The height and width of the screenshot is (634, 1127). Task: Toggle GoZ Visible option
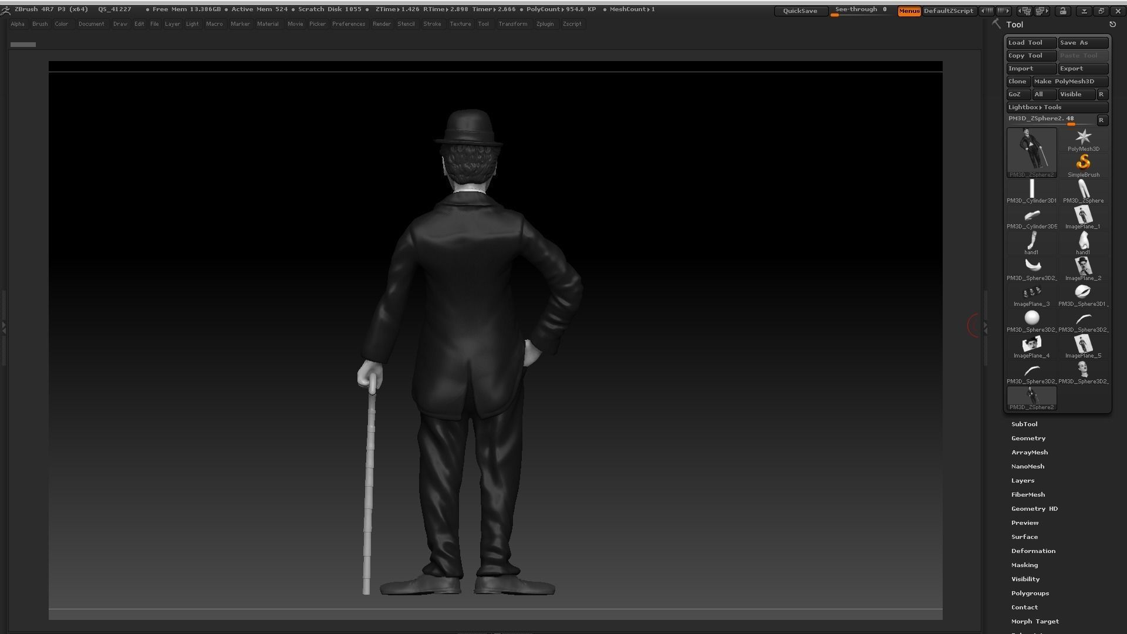click(x=1077, y=95)
